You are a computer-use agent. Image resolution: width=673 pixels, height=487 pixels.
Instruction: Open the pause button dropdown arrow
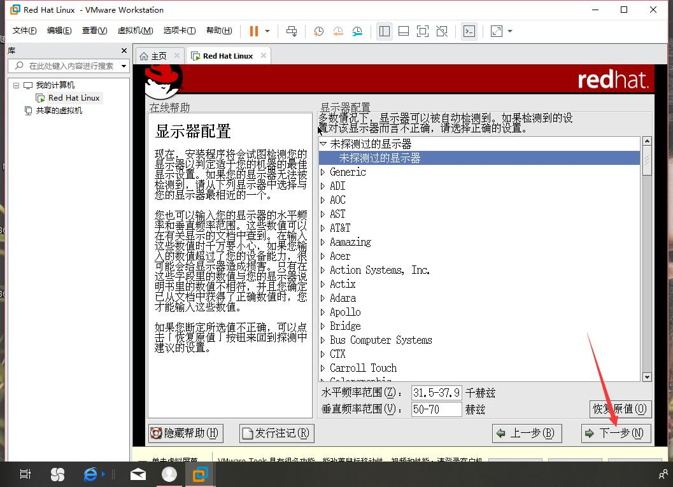pos(267,31)
